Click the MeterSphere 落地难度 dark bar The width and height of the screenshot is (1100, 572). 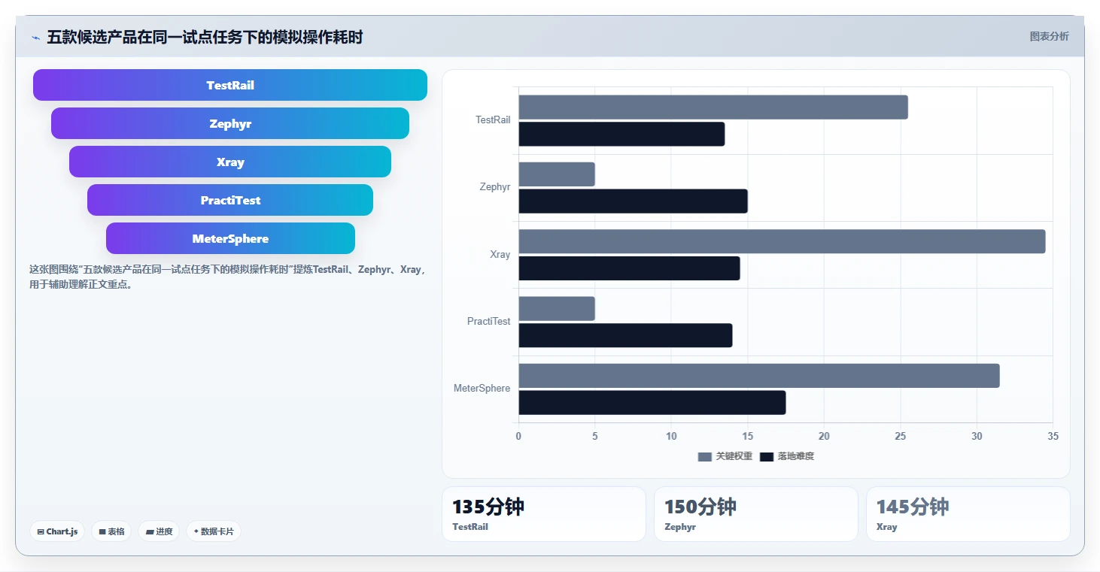coord(652,402)
